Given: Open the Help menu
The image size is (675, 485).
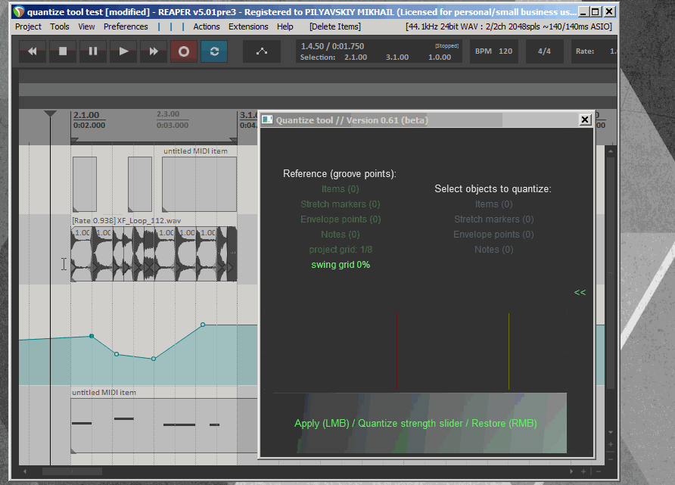Looking at the screenshot, I should point(285,26).
